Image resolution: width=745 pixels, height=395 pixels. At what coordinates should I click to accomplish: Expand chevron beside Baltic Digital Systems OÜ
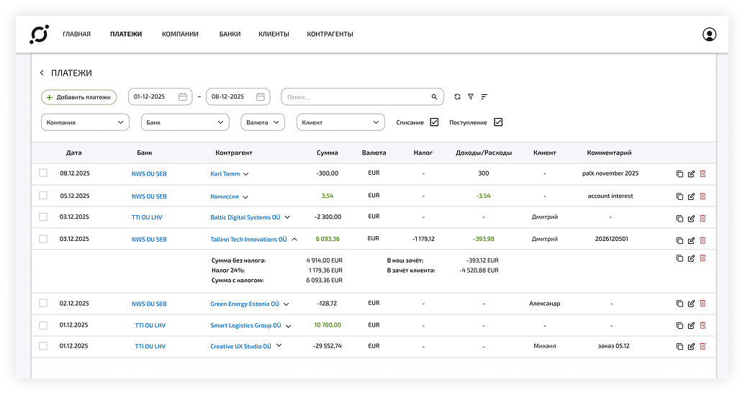pyautogui.click(x=287, y=217)
